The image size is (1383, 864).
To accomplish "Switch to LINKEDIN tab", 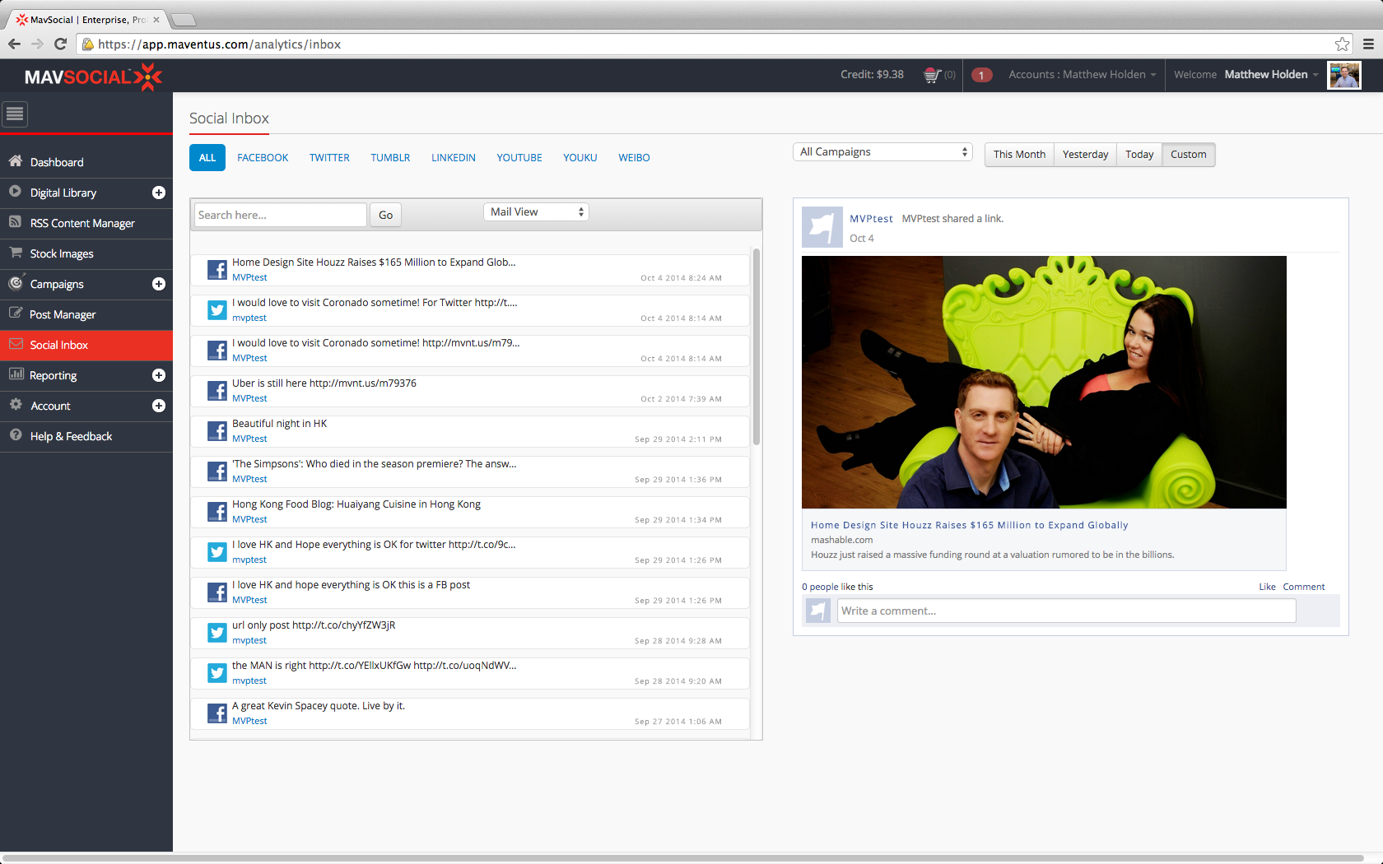I will click(454, 158).
